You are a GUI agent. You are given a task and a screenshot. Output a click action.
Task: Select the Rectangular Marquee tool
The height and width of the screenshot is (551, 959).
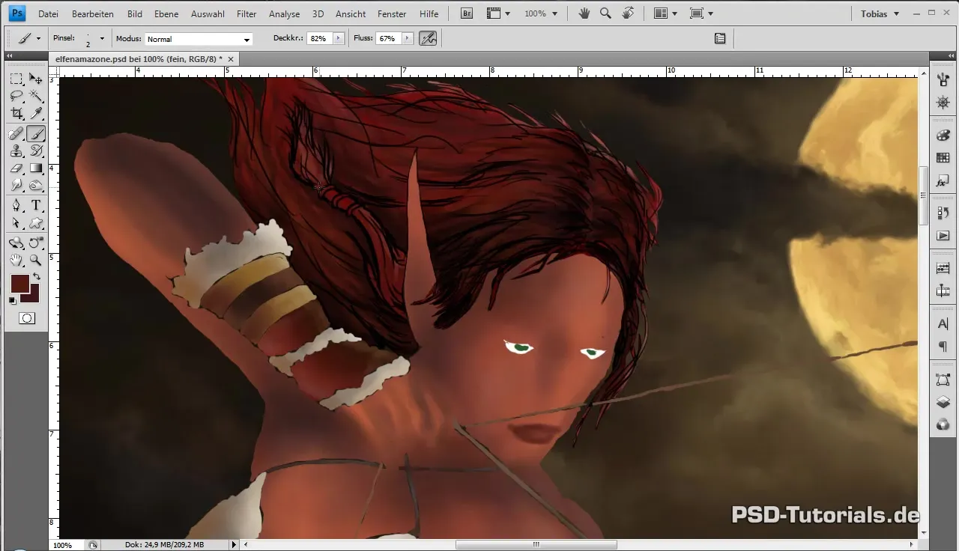click(16, 79)
